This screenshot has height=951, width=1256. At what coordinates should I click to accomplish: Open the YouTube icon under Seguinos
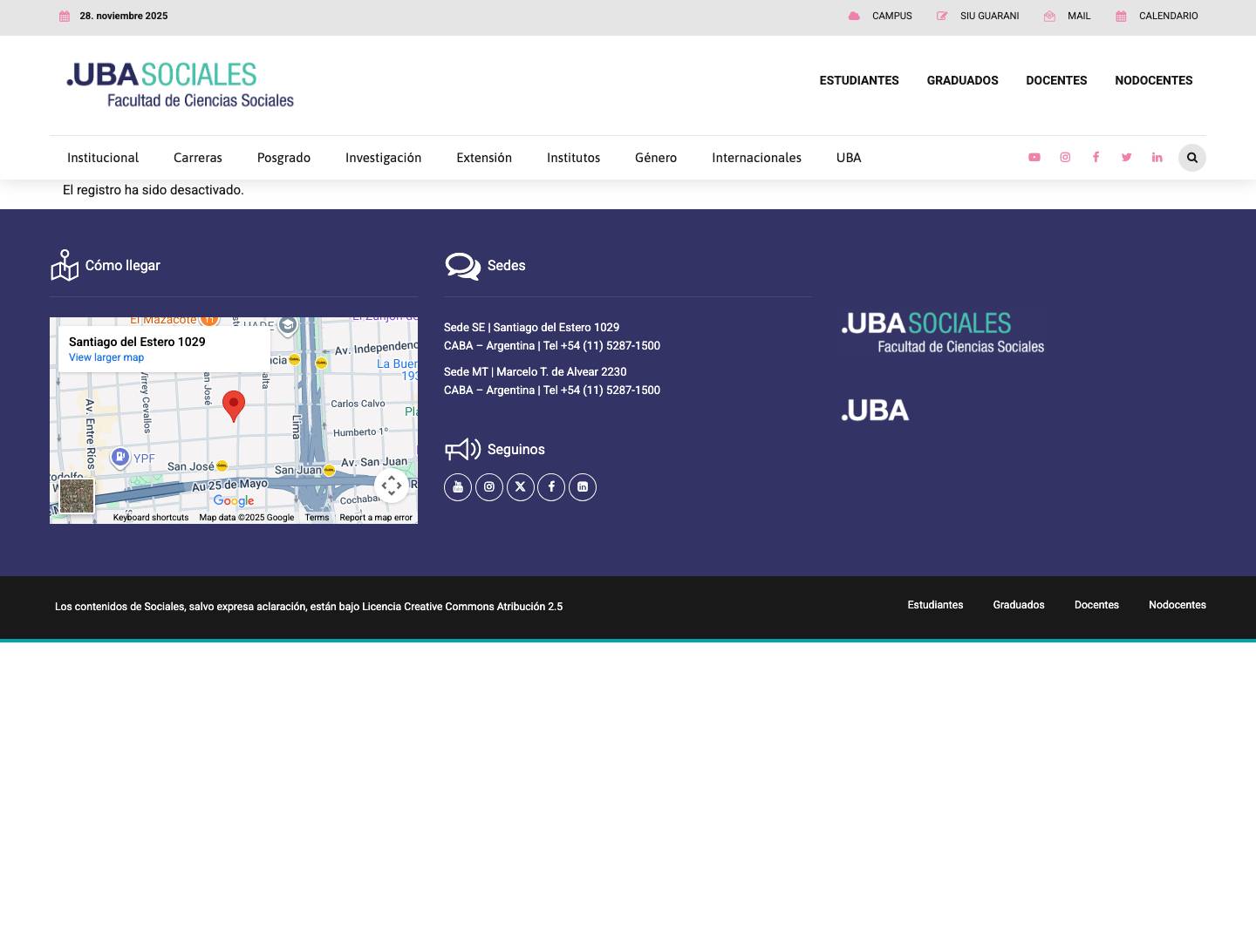pyautogui.click(x=458, y=486)
